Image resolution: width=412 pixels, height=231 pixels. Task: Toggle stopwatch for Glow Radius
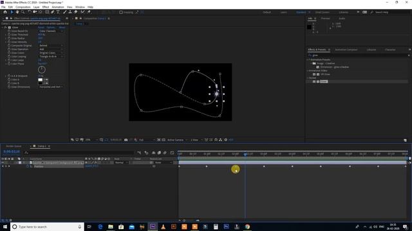point(9,38)
